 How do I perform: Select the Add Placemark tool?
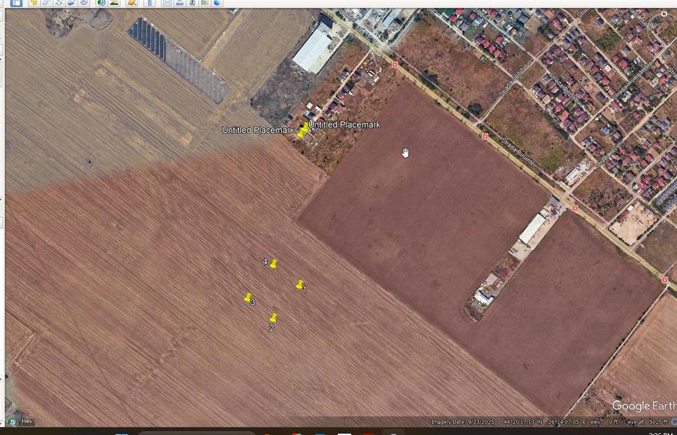(34, 2)
